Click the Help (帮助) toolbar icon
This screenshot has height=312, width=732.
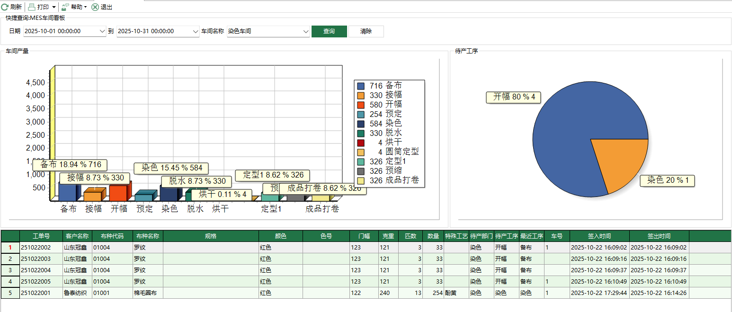pyautogui.click(x=65, y=7)
